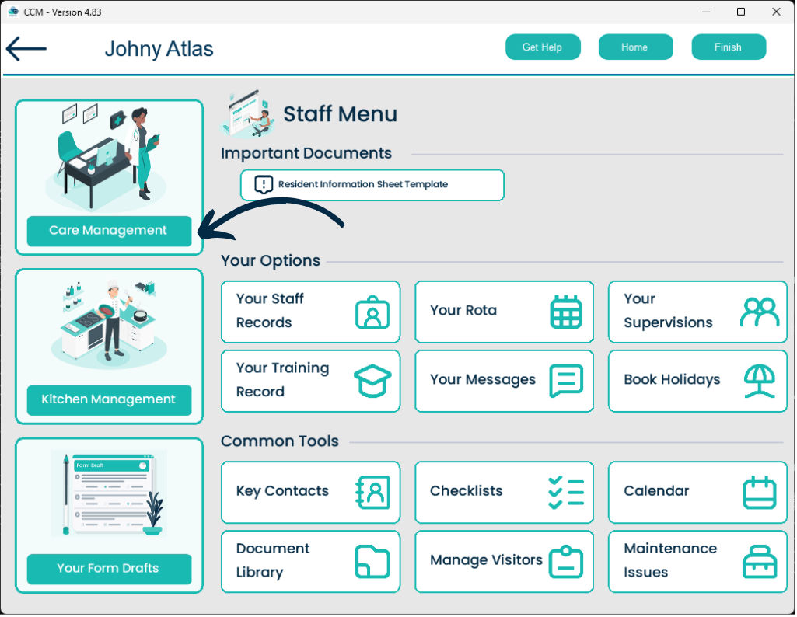Click the Book Holidays umbrella icon
Image resolution: width=797 pixels, height=617 pixels.
point(759,381)
